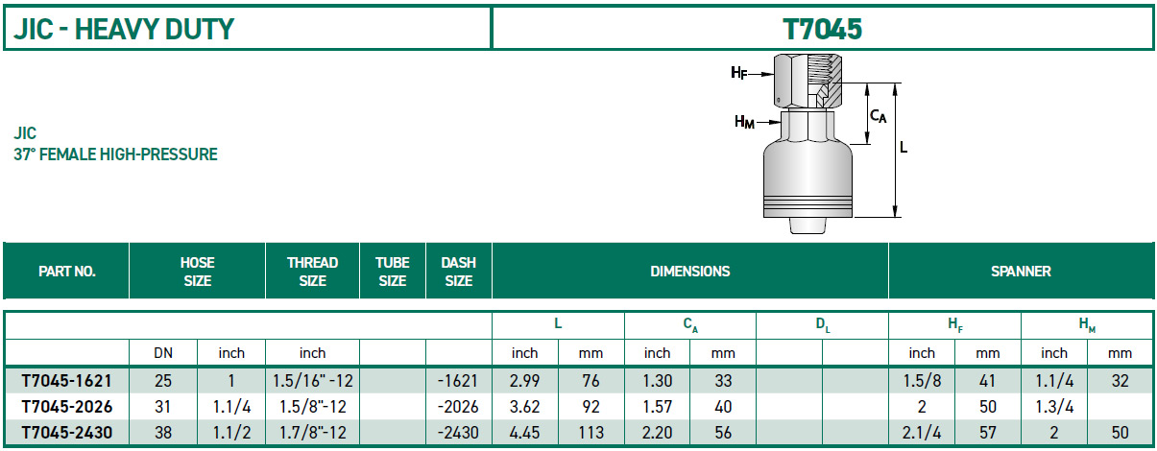Select the HOSE SIZE column header

(x=198, y=272)
